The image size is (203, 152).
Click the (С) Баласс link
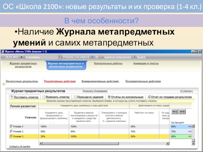(x=187, y=91)
